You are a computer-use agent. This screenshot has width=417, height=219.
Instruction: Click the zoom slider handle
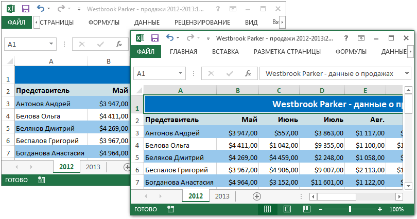350,209
